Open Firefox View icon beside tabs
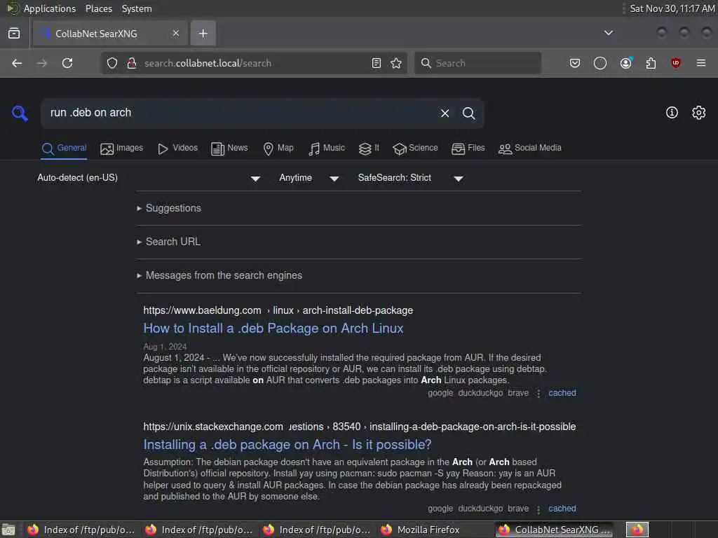 click(14, 33)
